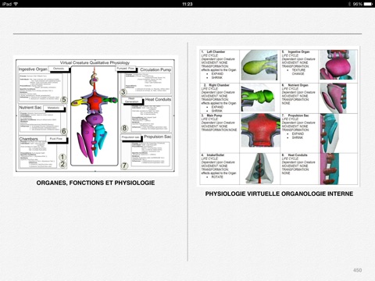Open the Propulsion Sac image
The height and width of the screenshot is (281, 375).
tap(330, 133)
